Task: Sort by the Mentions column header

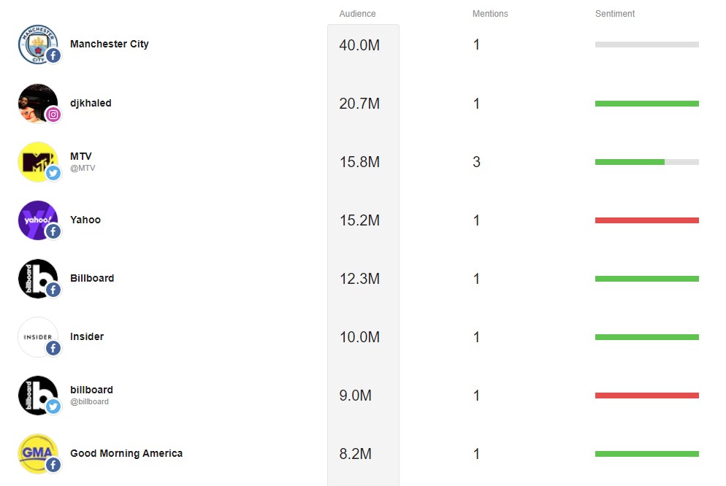Action: pos(490,14)
